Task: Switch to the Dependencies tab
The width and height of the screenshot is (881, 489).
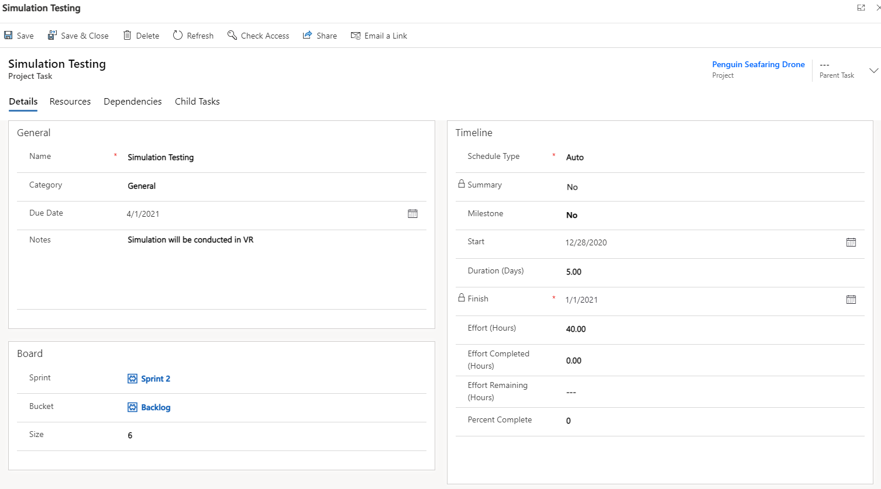Action: [133, 102]
